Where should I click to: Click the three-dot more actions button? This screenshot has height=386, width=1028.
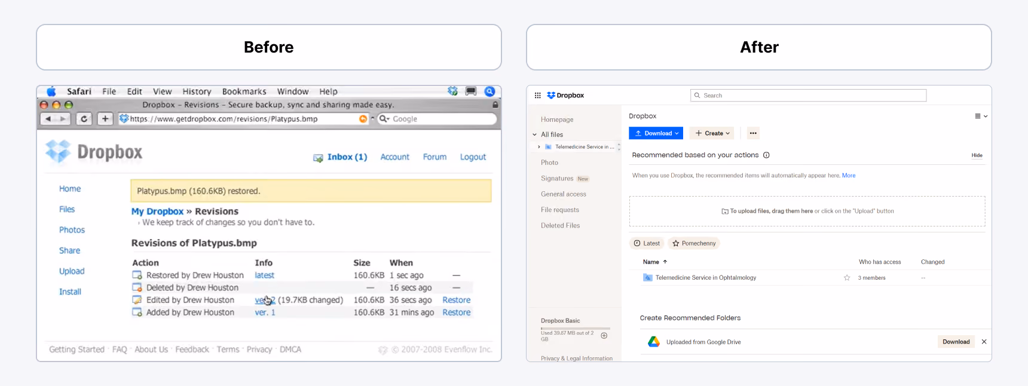(753, 133)
